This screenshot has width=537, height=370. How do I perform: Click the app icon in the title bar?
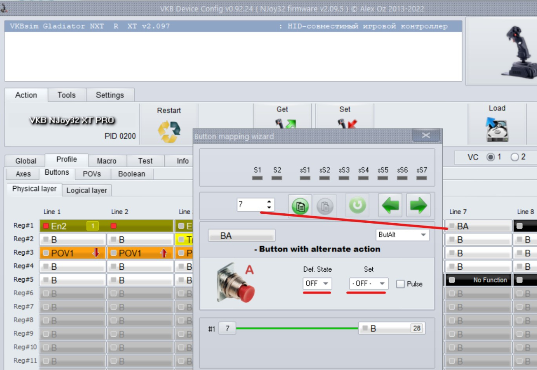(4, 7)
